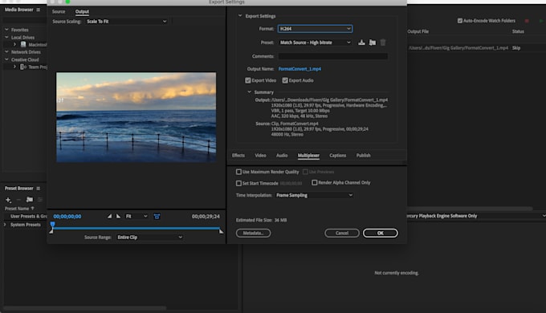Click the Save Preset icon
This screenshot has height=313, width=546.
362,43
